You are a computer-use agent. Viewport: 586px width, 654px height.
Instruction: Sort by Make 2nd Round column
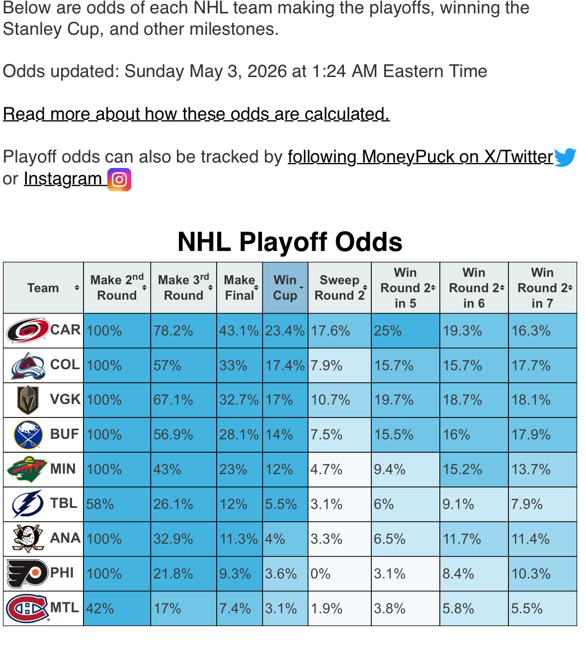pos(117,288)
